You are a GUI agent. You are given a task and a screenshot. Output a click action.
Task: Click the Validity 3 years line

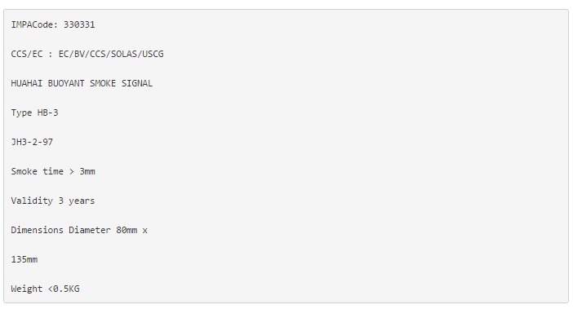[x=52, y=201]
